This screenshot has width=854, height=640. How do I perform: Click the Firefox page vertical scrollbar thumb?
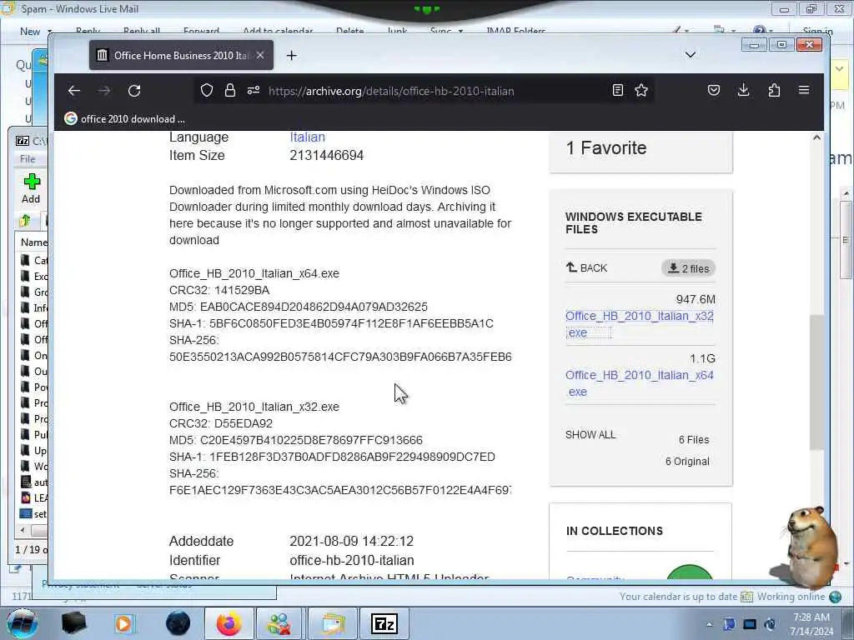(816, 382)
